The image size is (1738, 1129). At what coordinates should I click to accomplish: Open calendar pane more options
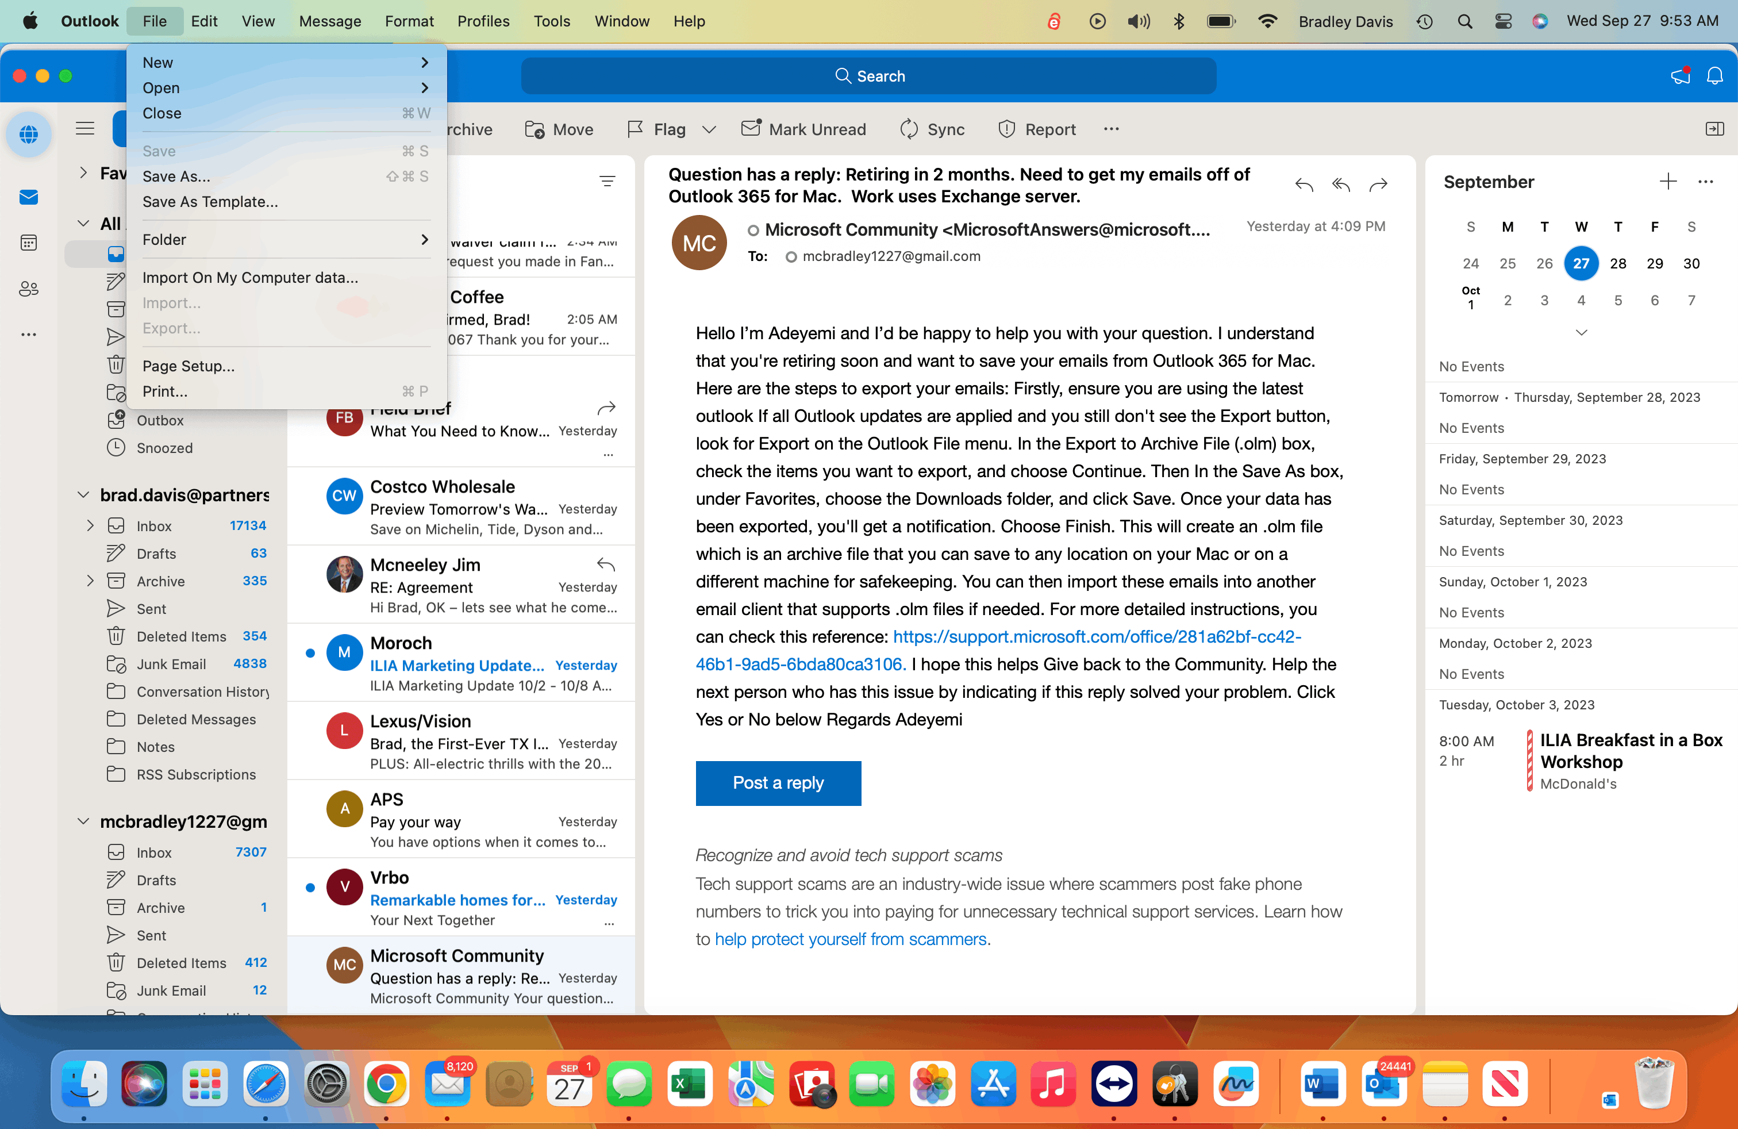click(x=1705, y=182)
